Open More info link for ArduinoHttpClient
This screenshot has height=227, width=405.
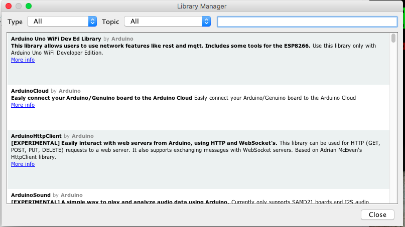[x=23, y=164]
